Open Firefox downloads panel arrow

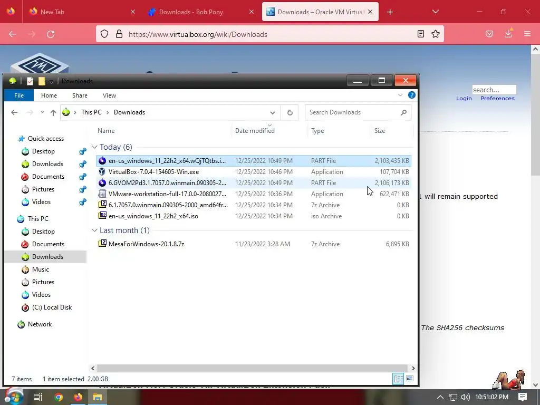point(508,33)
